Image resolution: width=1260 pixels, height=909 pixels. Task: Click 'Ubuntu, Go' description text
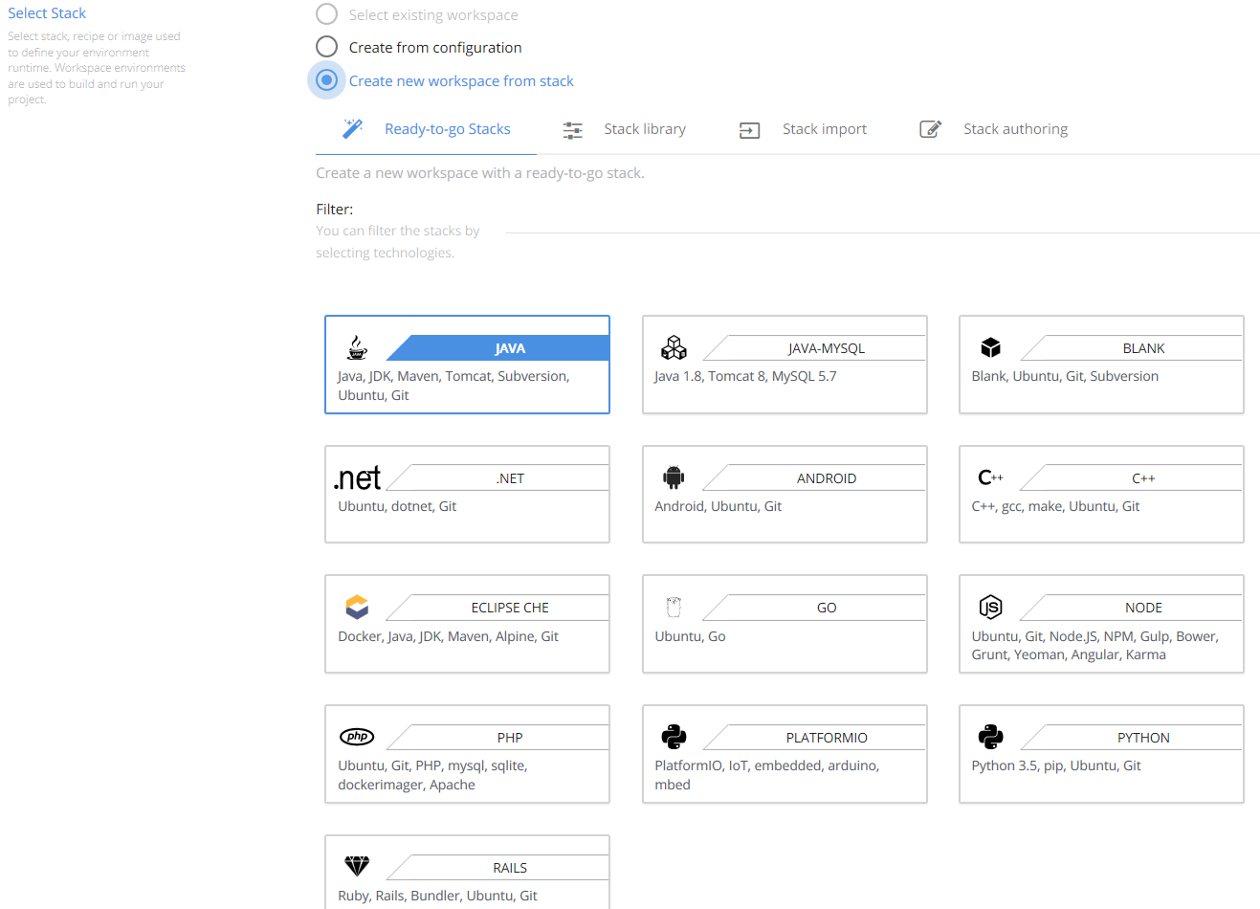coord(690,636)
